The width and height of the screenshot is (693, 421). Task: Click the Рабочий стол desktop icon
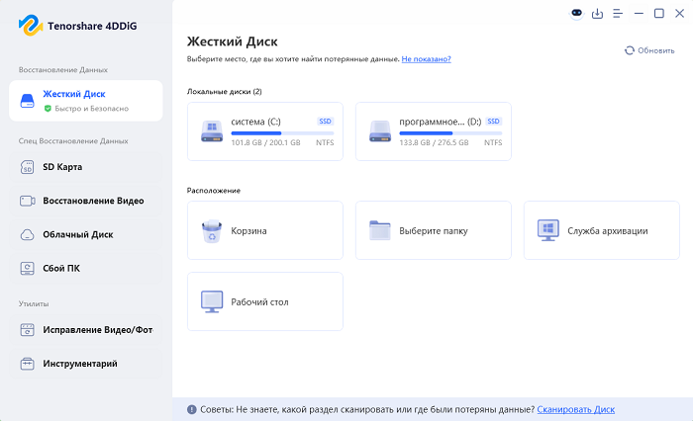212,301
